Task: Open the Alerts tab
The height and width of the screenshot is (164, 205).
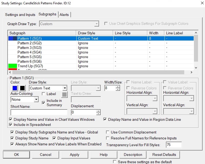Action: (64, 15)
